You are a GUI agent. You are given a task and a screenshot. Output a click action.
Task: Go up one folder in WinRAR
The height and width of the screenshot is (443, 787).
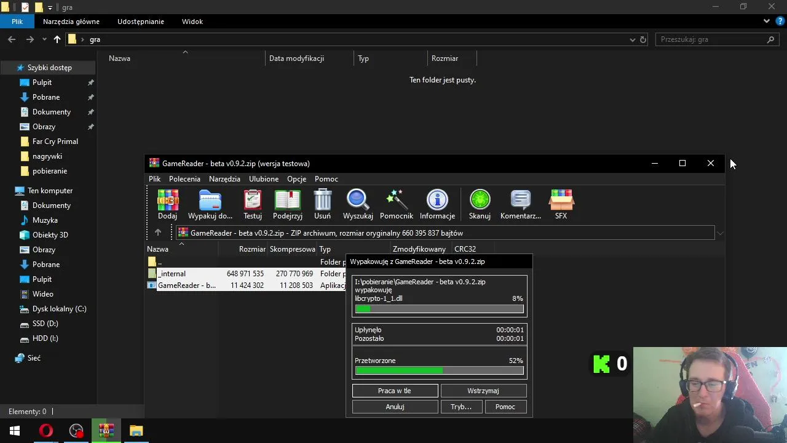coord(158,233)
